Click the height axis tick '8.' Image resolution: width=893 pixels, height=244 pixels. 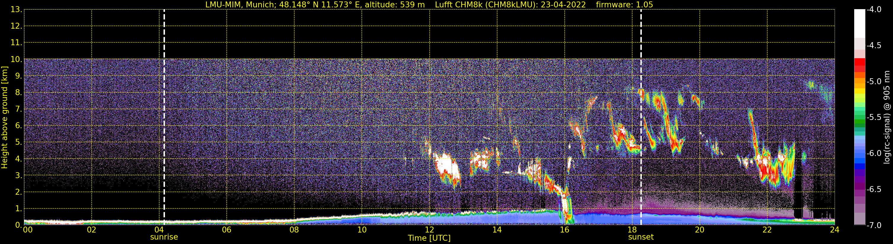click(x=18, y=92)
